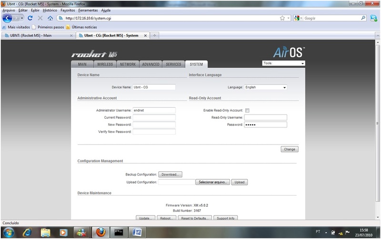The width and height of the screenshot is (381, 239).
Task: Switch to the WIRELESS tab
Action: click(105, 64)
